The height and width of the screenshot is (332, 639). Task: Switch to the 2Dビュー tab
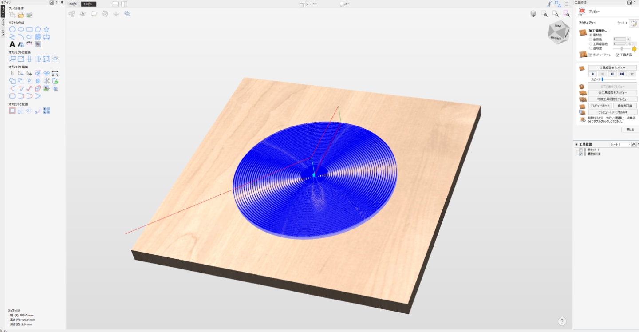pyautogui.click(x=74, y=4)
